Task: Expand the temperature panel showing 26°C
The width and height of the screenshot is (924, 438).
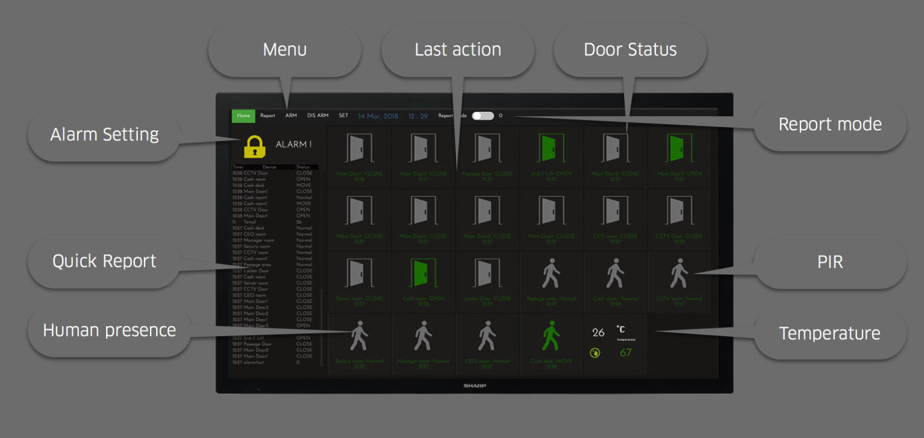Action: click(598, 331)
